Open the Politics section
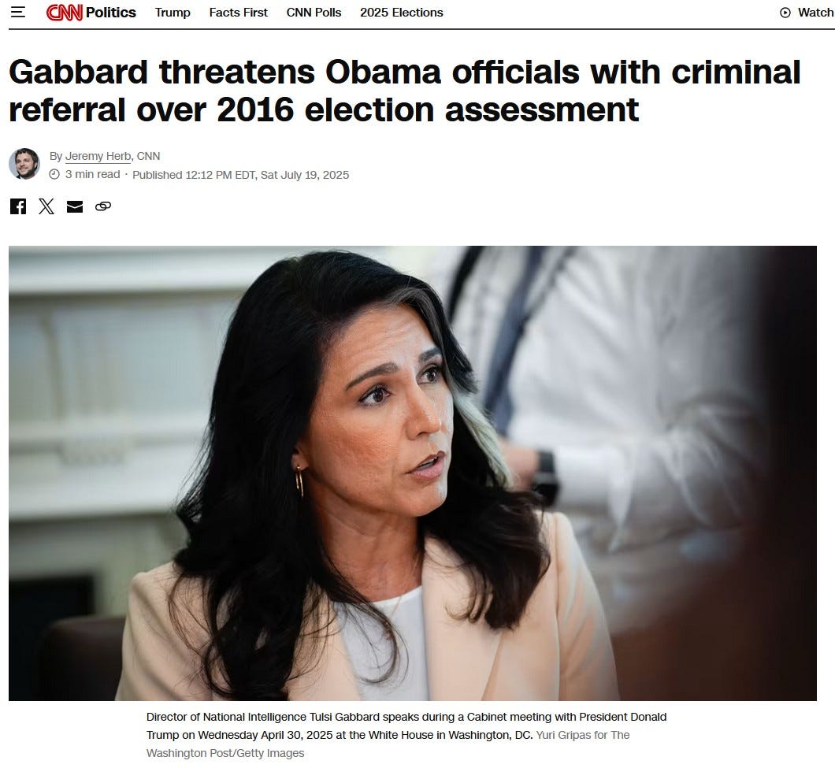This screenshot has width=835, height=768. (x=111, y=13)
